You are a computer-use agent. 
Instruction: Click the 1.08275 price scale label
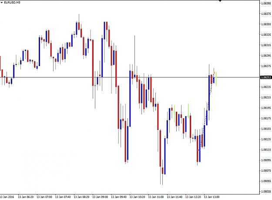click(266, 66)
